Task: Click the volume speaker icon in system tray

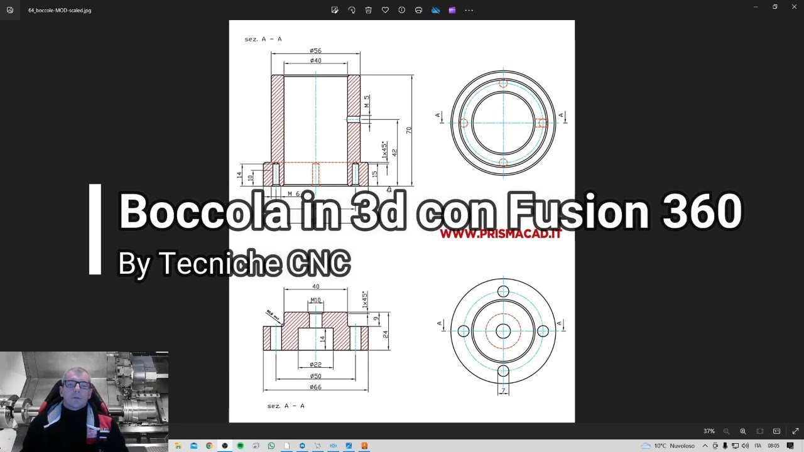Action: (745, 446)
